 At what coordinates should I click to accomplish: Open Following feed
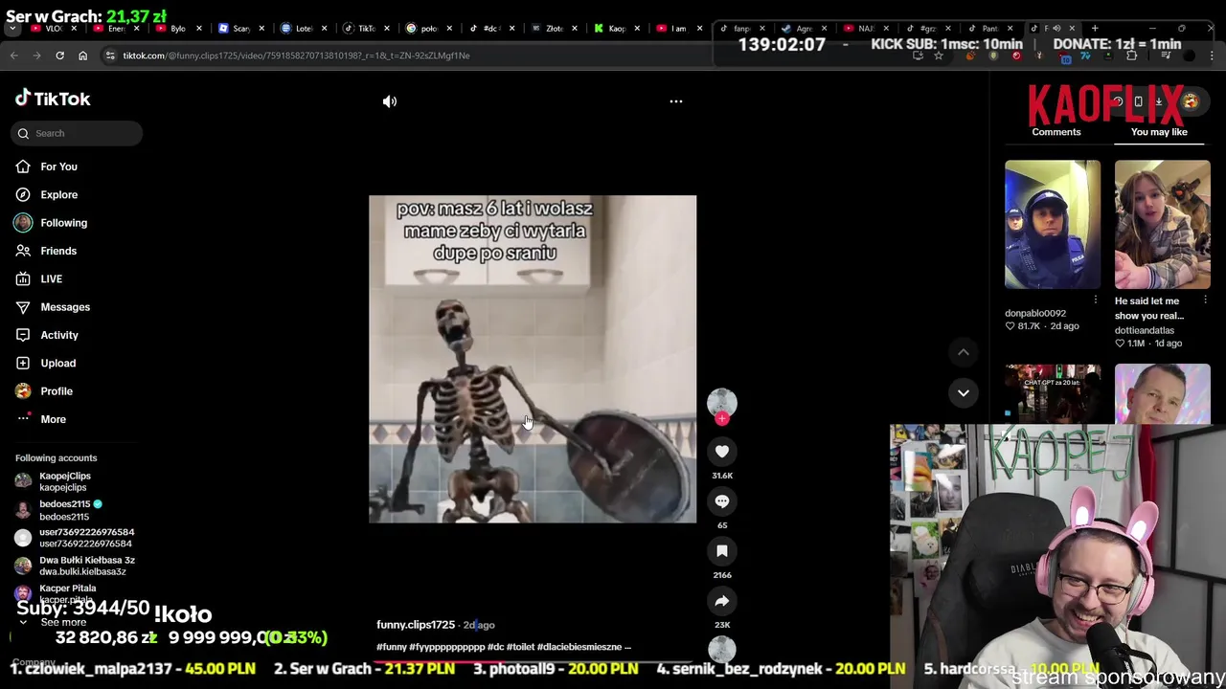[63, 223]
